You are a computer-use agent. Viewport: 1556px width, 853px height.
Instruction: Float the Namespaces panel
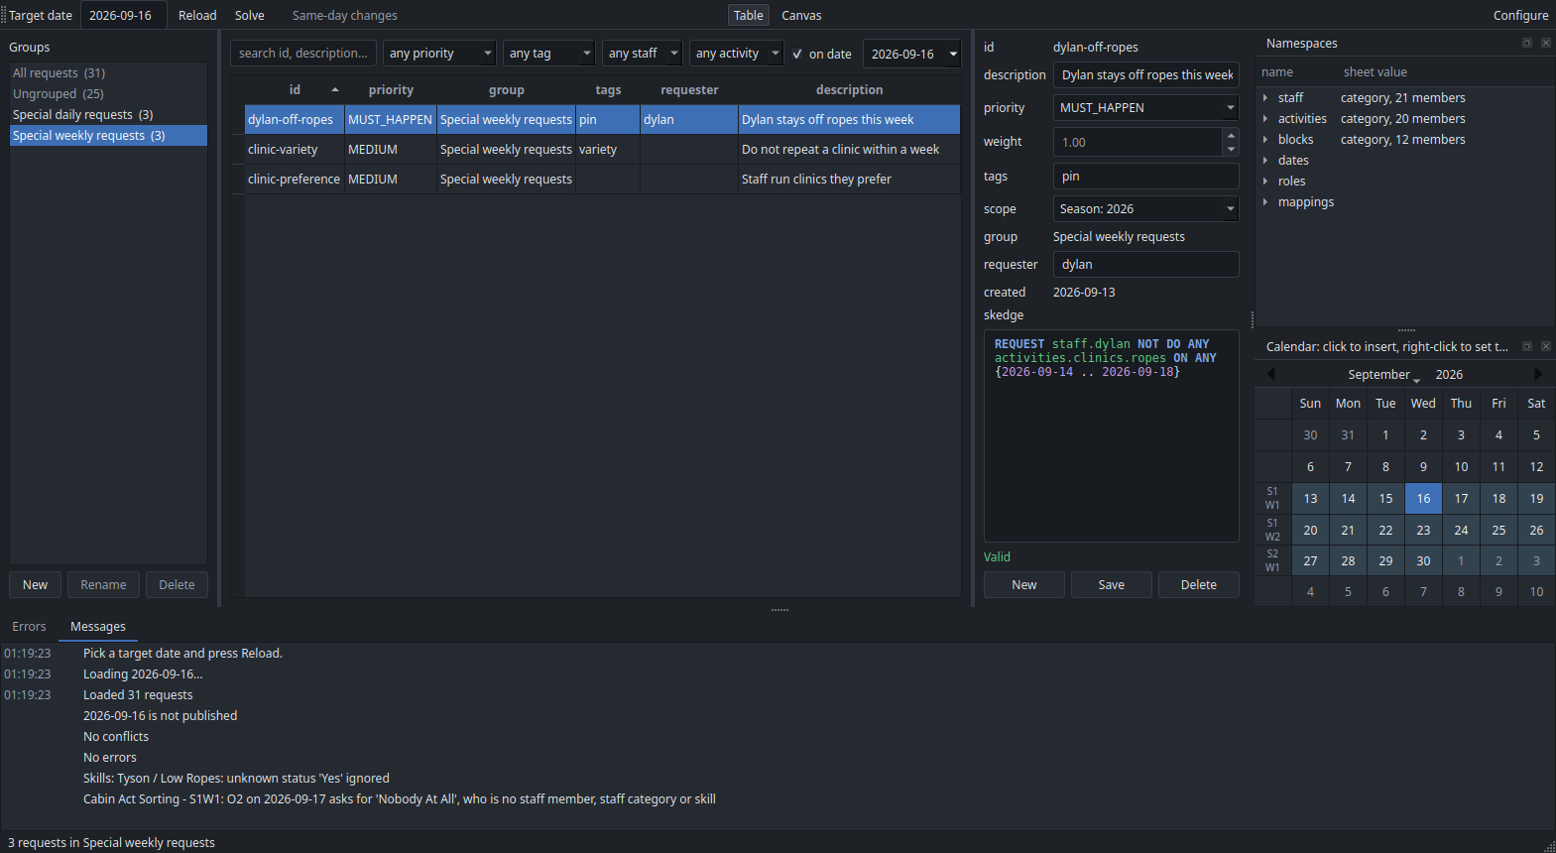[x=1527, y=43]
